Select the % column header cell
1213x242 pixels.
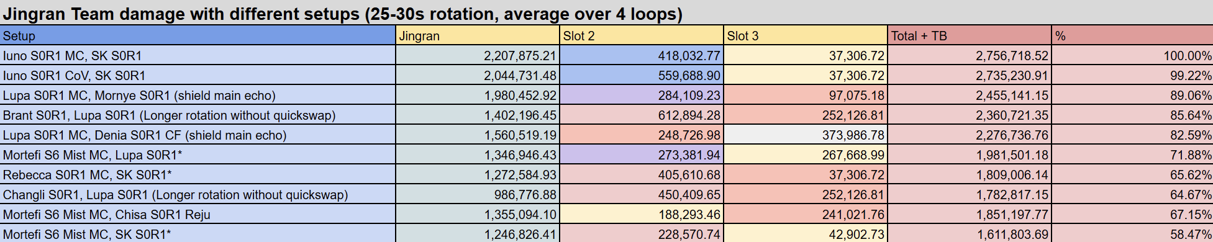tap(1132, 35)
